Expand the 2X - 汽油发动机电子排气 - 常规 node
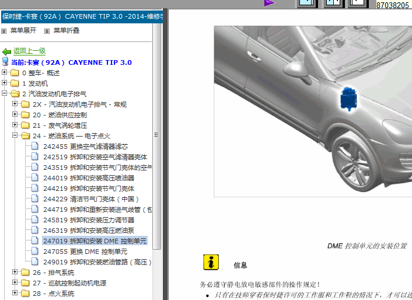Viewport: 412px width, 300px height. 15,103
